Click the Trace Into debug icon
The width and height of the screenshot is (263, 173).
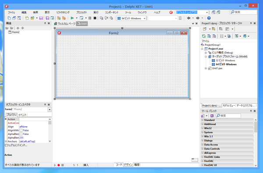click(102, 18)
